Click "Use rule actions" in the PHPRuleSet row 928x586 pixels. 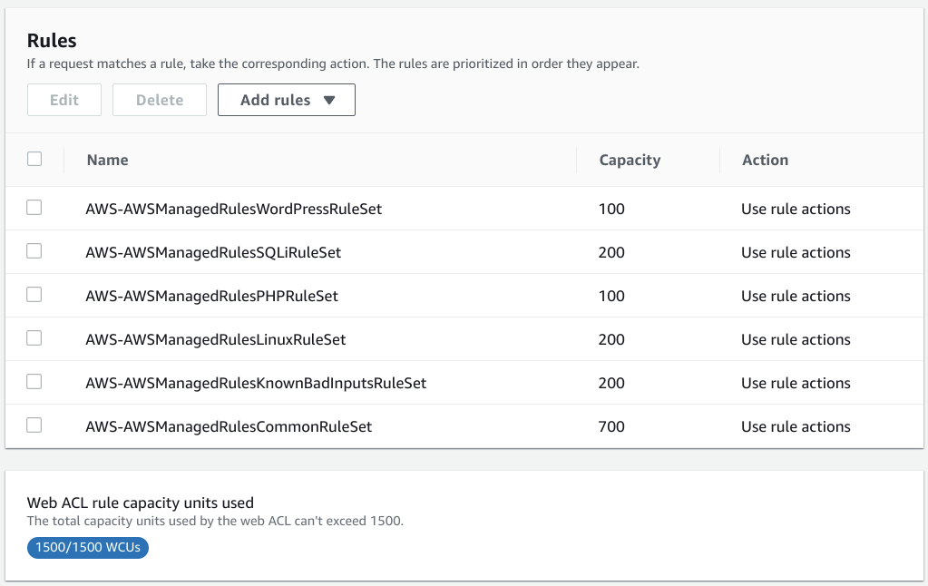[796, 296]
